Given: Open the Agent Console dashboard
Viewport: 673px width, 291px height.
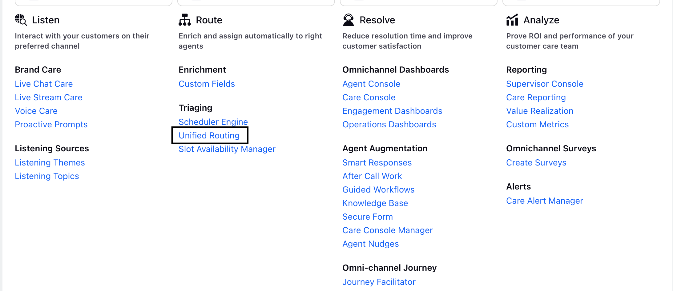Looking at the screenshot, I should (371, 84).
